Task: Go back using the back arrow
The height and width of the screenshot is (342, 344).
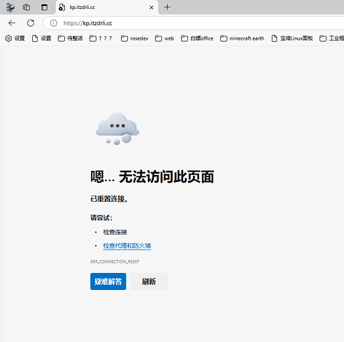Action: click(x=12, y=23)
